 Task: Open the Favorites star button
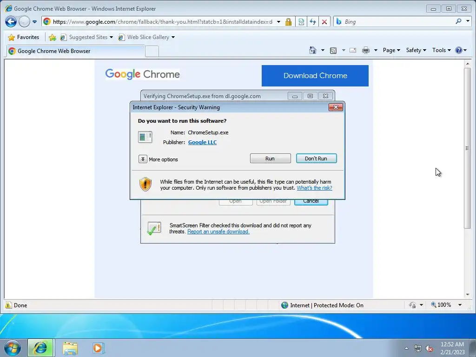coord(24,37)
